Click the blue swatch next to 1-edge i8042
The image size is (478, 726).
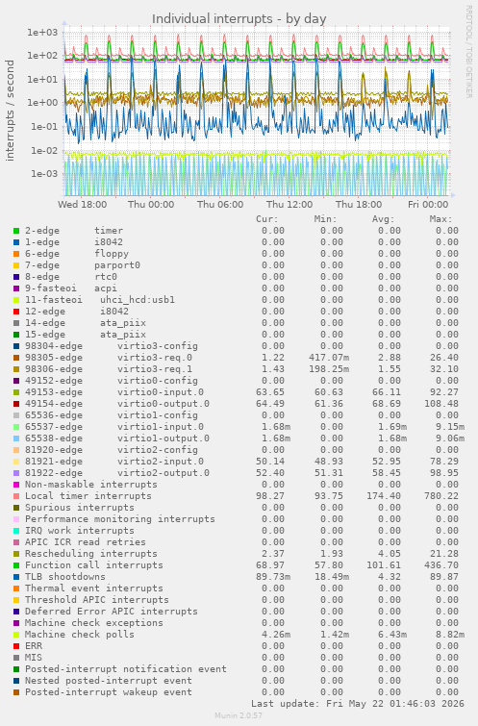[x=16, y=242]
